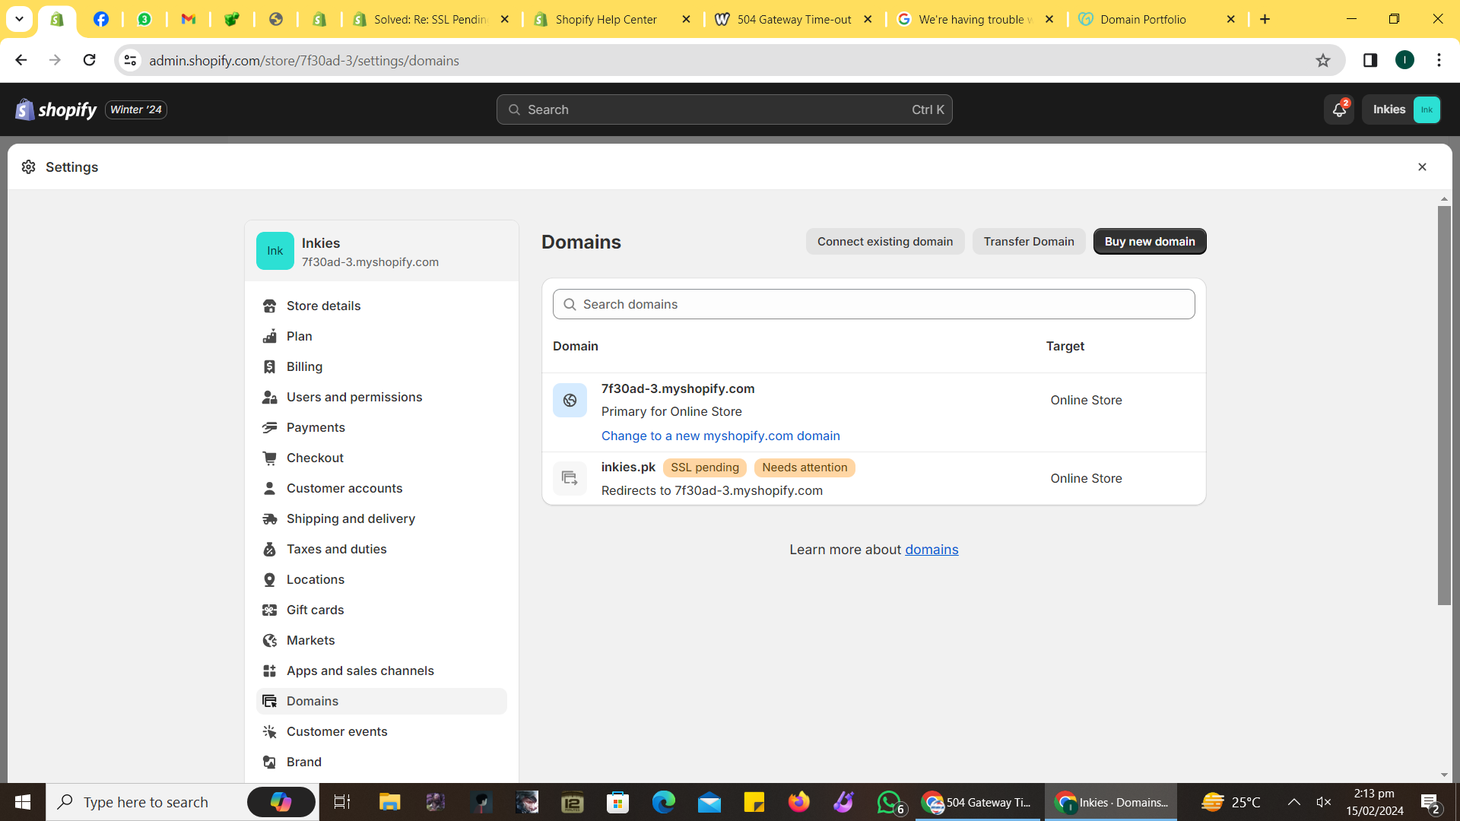Click the Search domains field
Viewport: 1460px width, 821px height.
point(873,305)
